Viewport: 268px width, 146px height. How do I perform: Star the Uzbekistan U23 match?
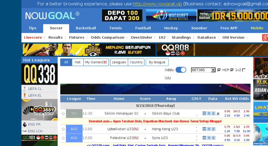point(63,129)
